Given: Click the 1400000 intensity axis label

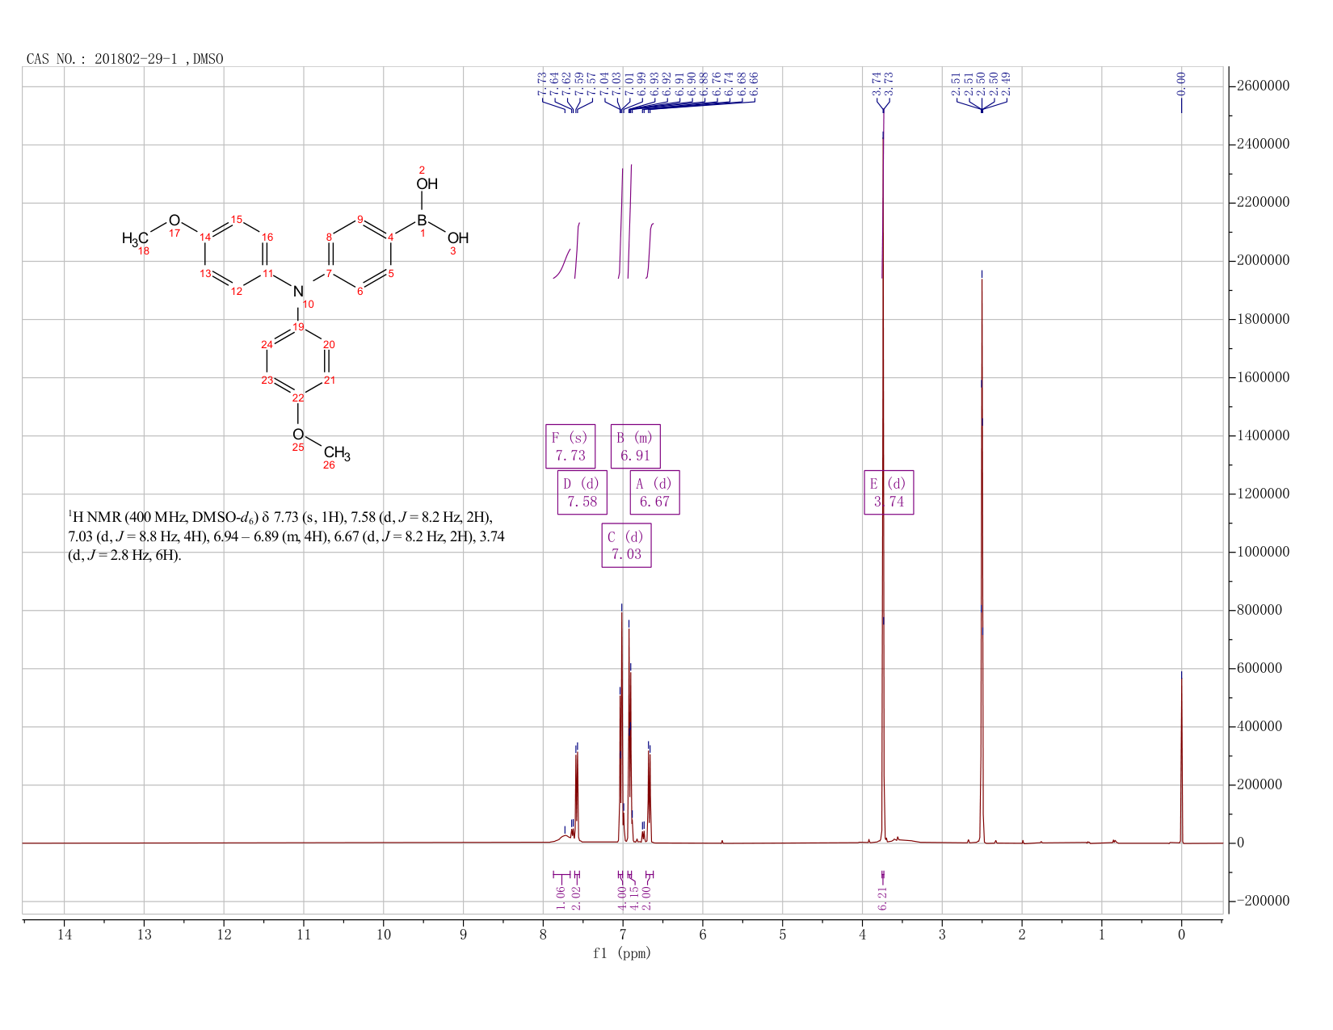Looking at the screenshot, I should pos(1263,435).
